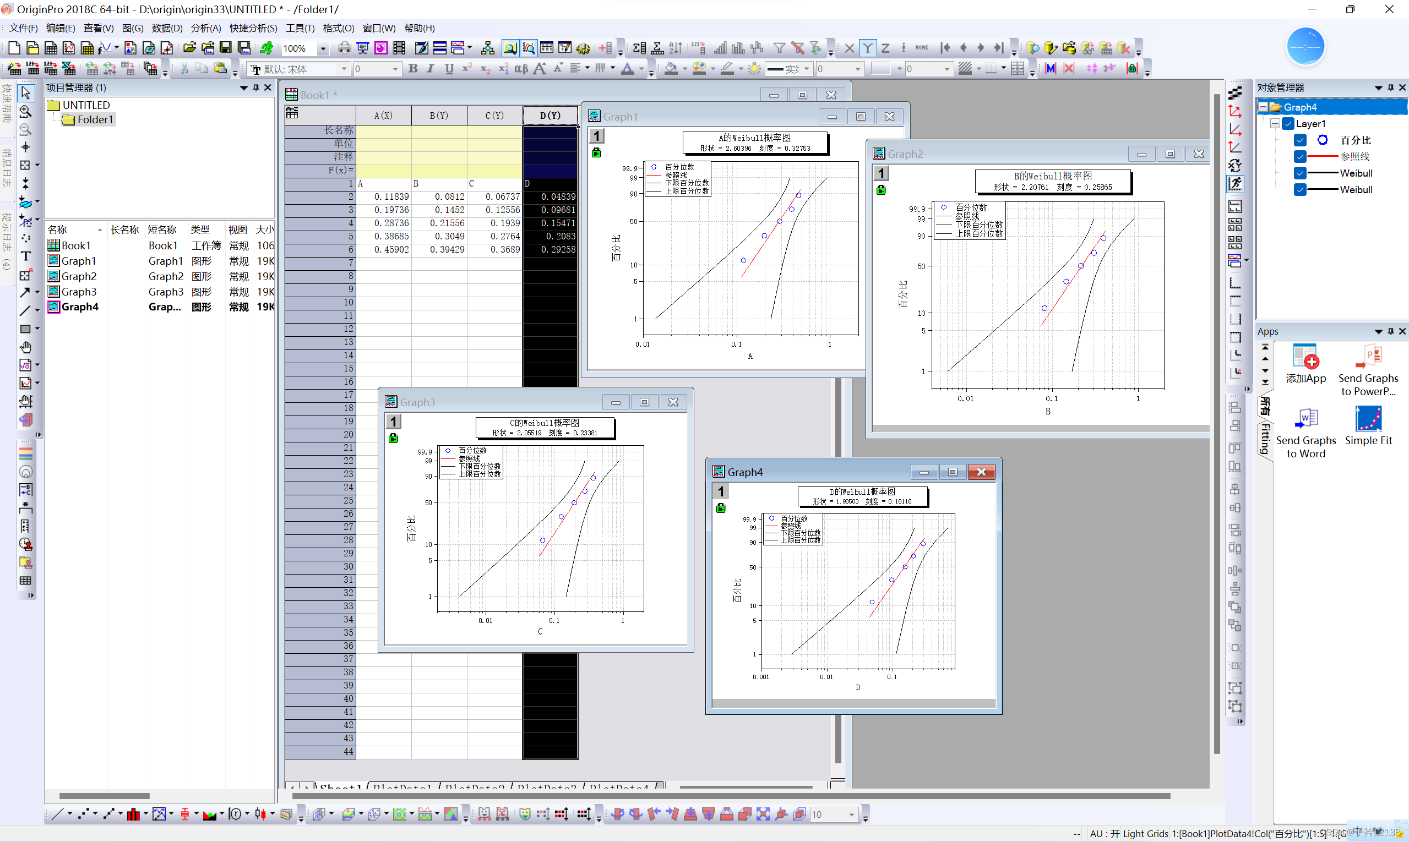Uncheck the Layer1 visibility checkbox

[x=1288, y=124]
